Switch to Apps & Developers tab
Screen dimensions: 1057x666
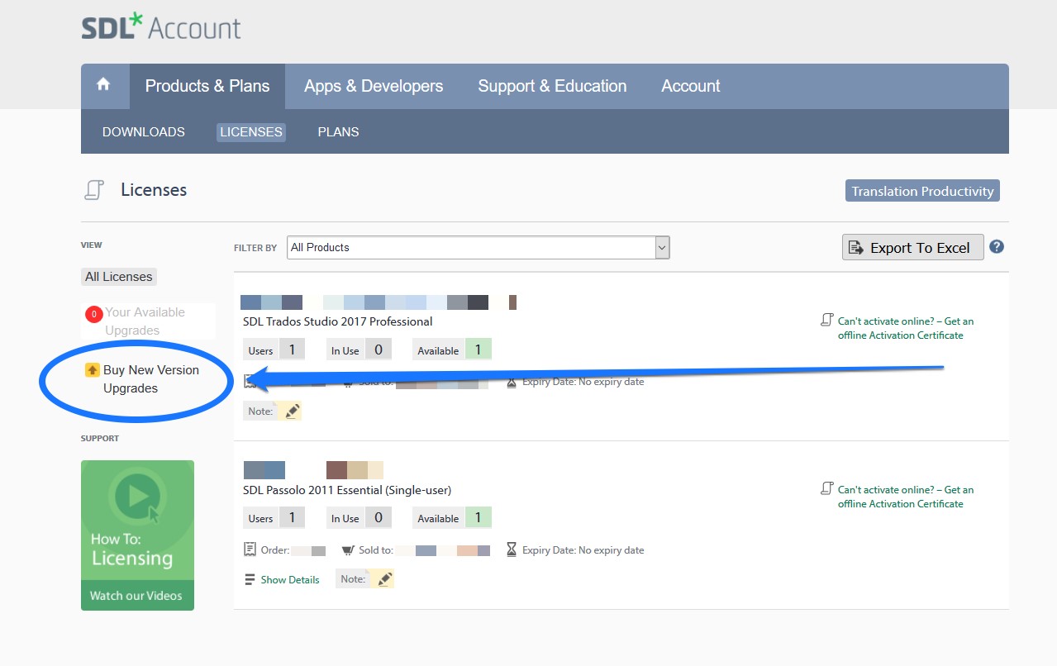pyautogui.click(x=374, y=86)
